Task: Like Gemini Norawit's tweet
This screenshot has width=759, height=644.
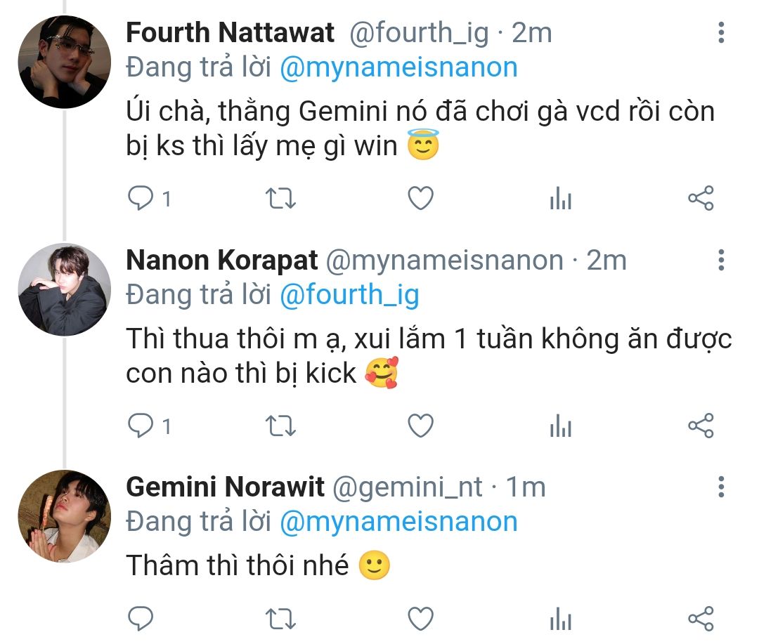Action: point(421,618)
